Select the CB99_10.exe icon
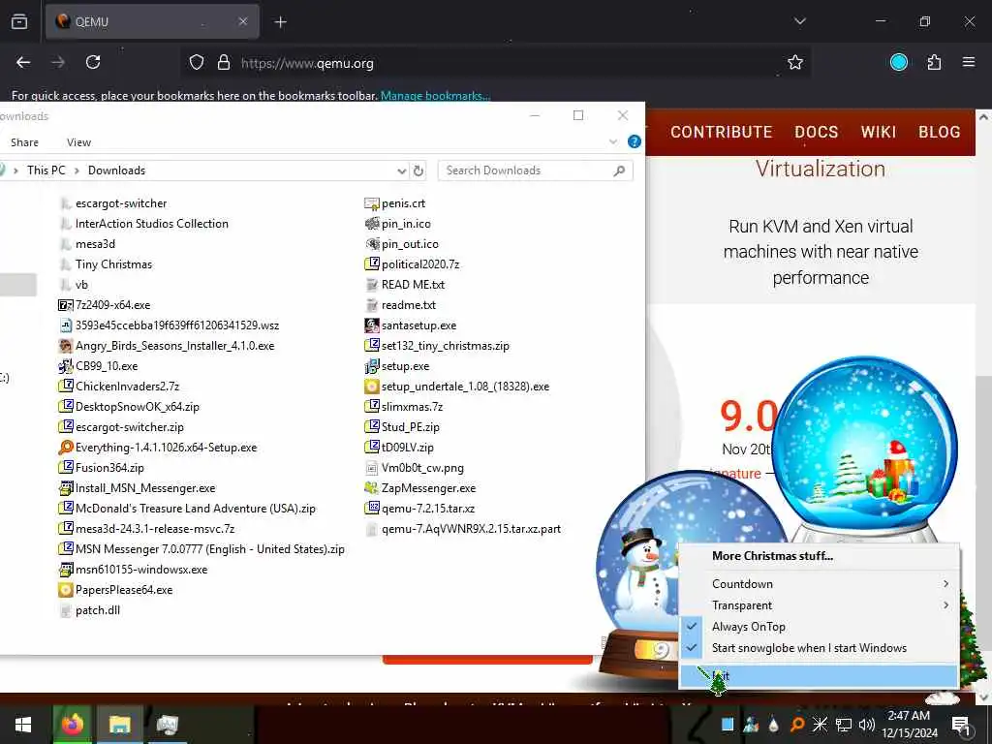The height and width of the screenshot is (744, 992). point(65,365)
